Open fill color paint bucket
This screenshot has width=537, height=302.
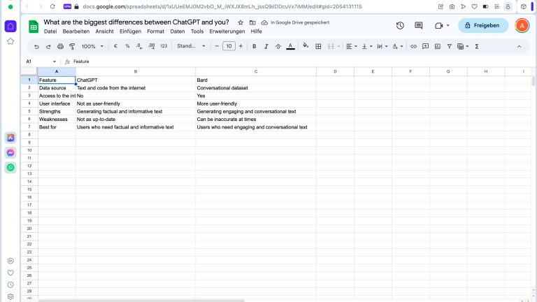click(306, 46)
